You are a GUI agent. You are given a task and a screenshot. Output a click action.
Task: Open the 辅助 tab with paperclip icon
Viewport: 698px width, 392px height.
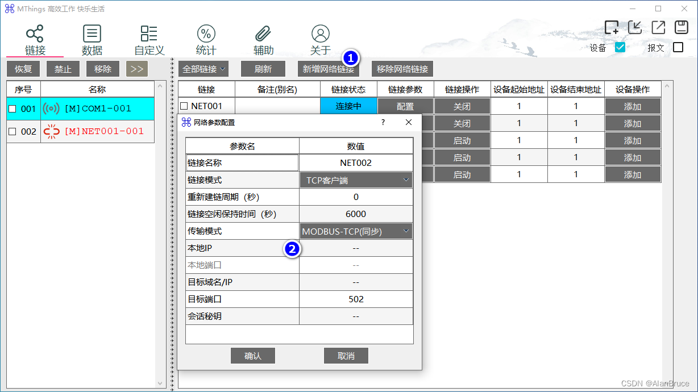click(263, 40)
